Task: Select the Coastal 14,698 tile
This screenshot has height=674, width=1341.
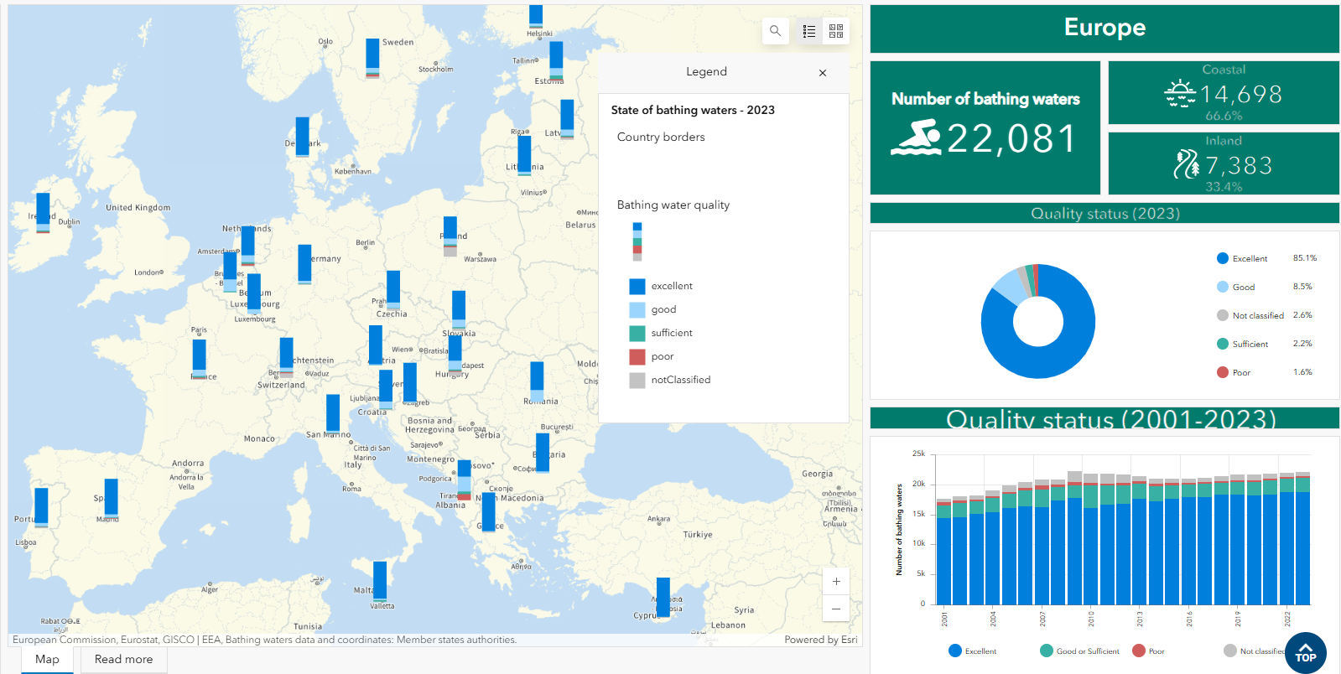Action: coord(1224,92)
